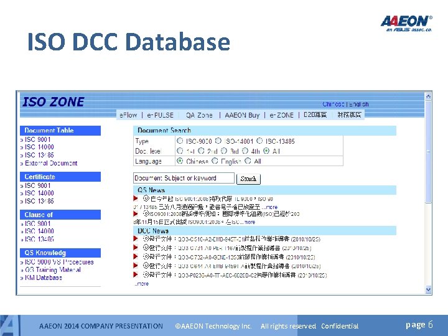448x336 pixels.
Task: Select All for Doc. level radio
Action: 266,151
